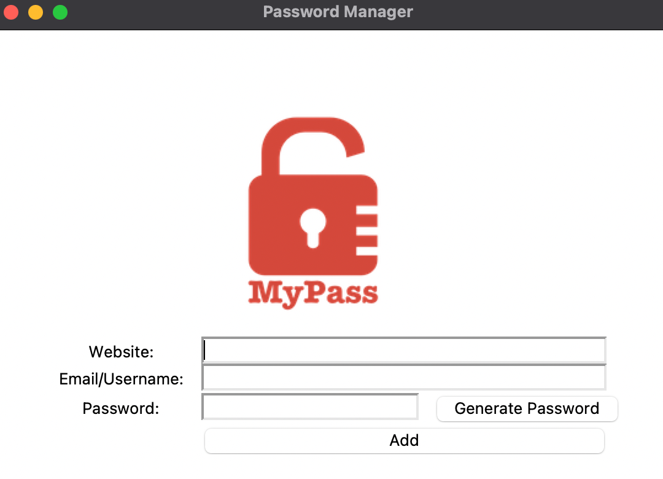Click the Generate Password button
The height and width of the screenshot is (479, 663).
[x=527, y=408]
